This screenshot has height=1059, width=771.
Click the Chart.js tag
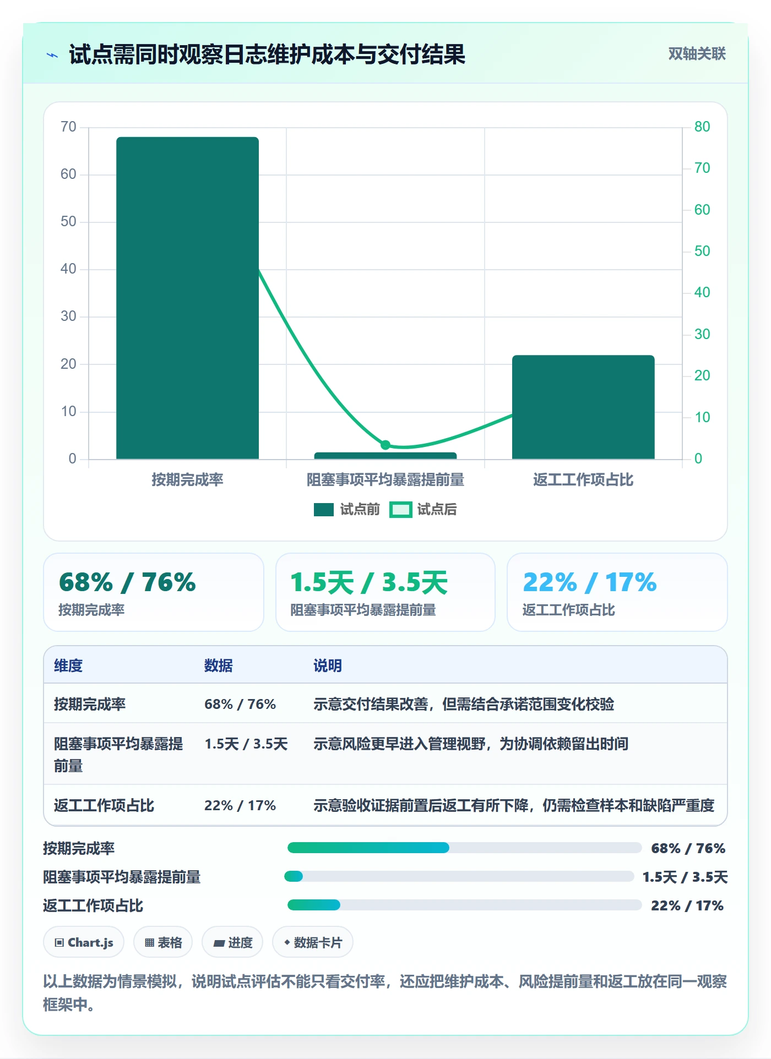pos(84,942)
